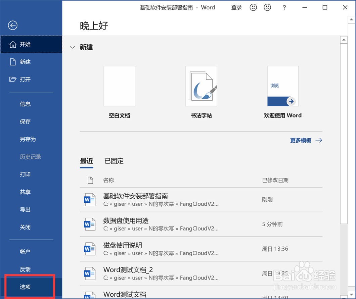Open recent file Word测试文档_2

tap(201, 273)
